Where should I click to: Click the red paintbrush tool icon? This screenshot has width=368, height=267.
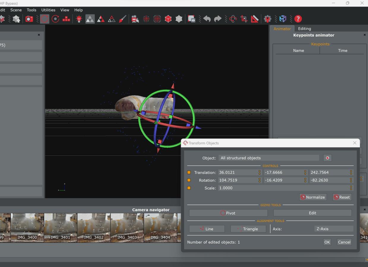pyautogui.click(x=123, y=19)
